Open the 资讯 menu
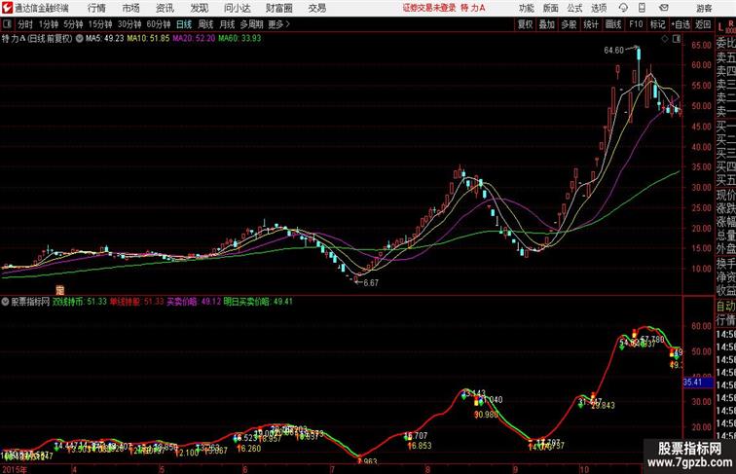The height and width of the screenshot is (474, 736). 165,8
